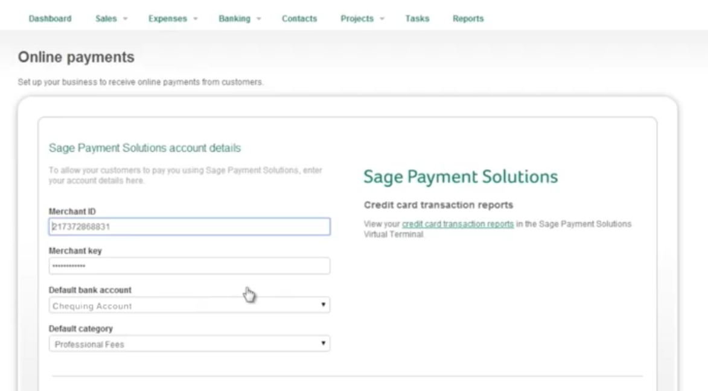This screenshot has width=708, height=391.
Task: Click the Default bank account label
Action: click(90, 290)
